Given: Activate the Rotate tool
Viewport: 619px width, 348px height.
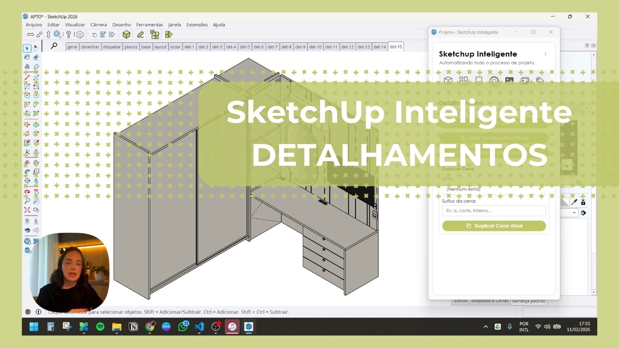Looking at the screenshot, I should (x=27, y=133).
